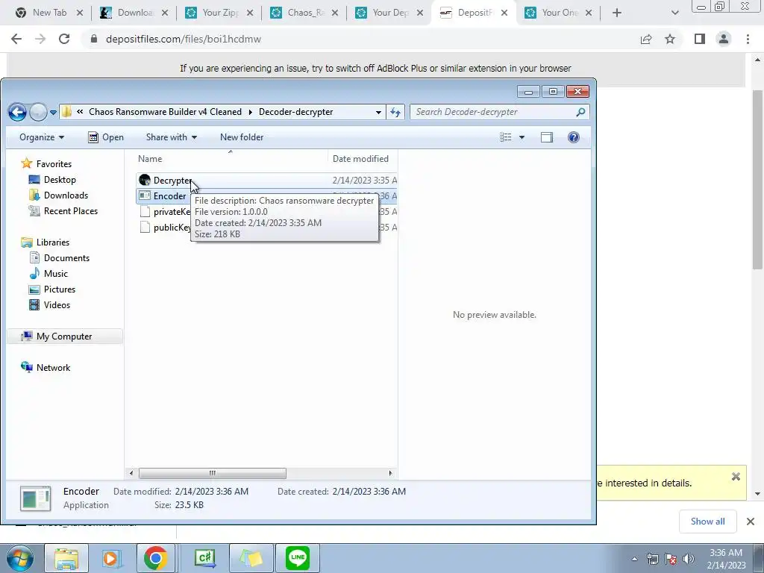Click the depositfiles.com URL address bar
The image size is (764, 573).
tap(184, 39)
